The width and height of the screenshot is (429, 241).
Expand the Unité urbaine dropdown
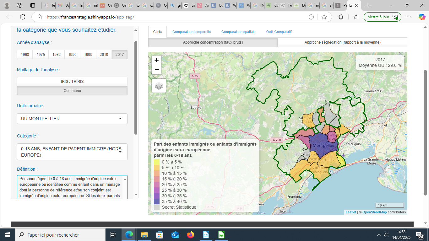72,119
